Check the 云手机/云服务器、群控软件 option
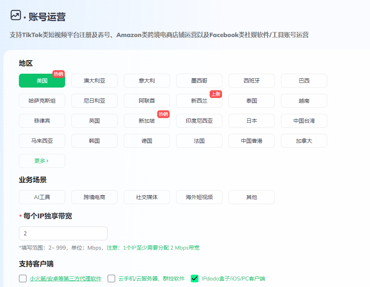Screen dimensions: 370x287 [111, 279]
